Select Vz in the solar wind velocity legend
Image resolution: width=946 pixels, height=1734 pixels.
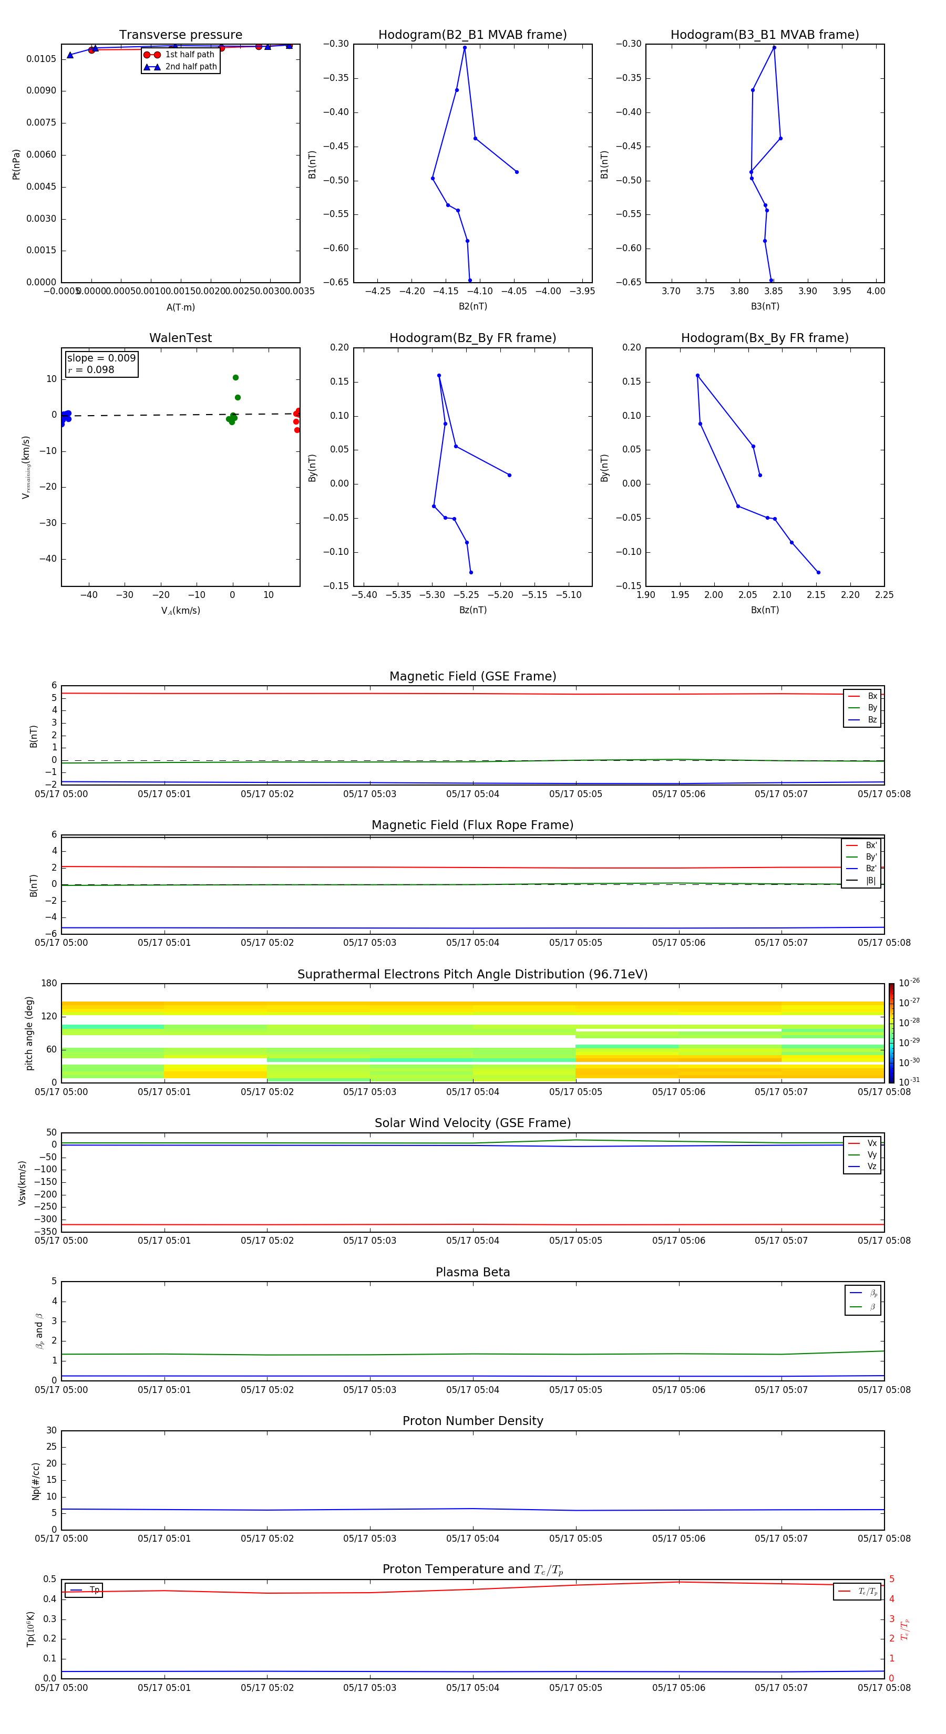coord(862,1167)
